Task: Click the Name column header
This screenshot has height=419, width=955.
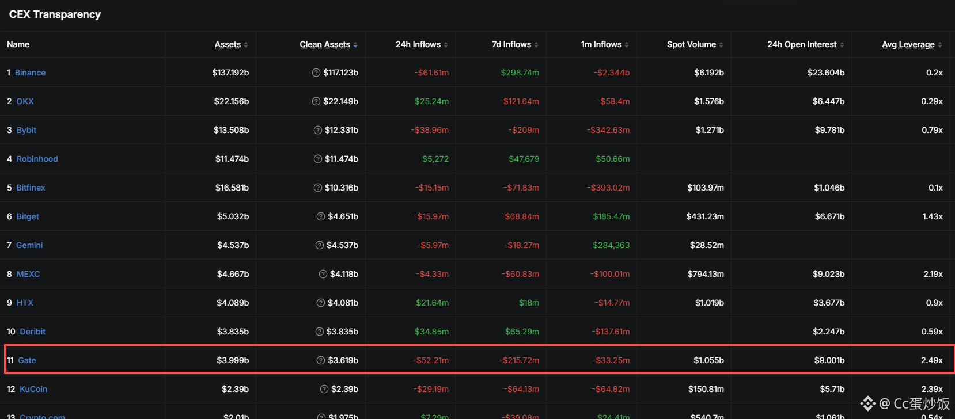Action: [x=18, y=44]
